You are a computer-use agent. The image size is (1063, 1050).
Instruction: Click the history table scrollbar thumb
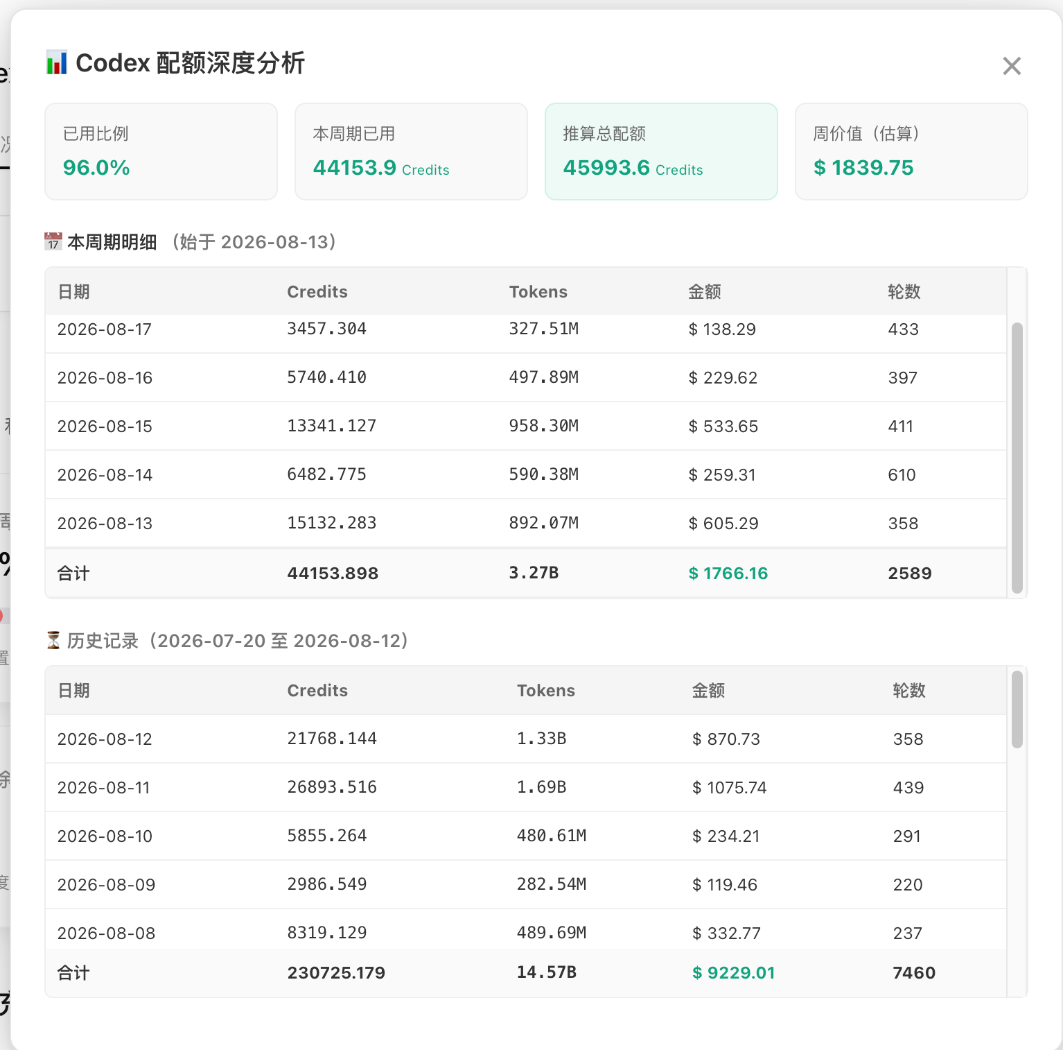[1017, 709]
